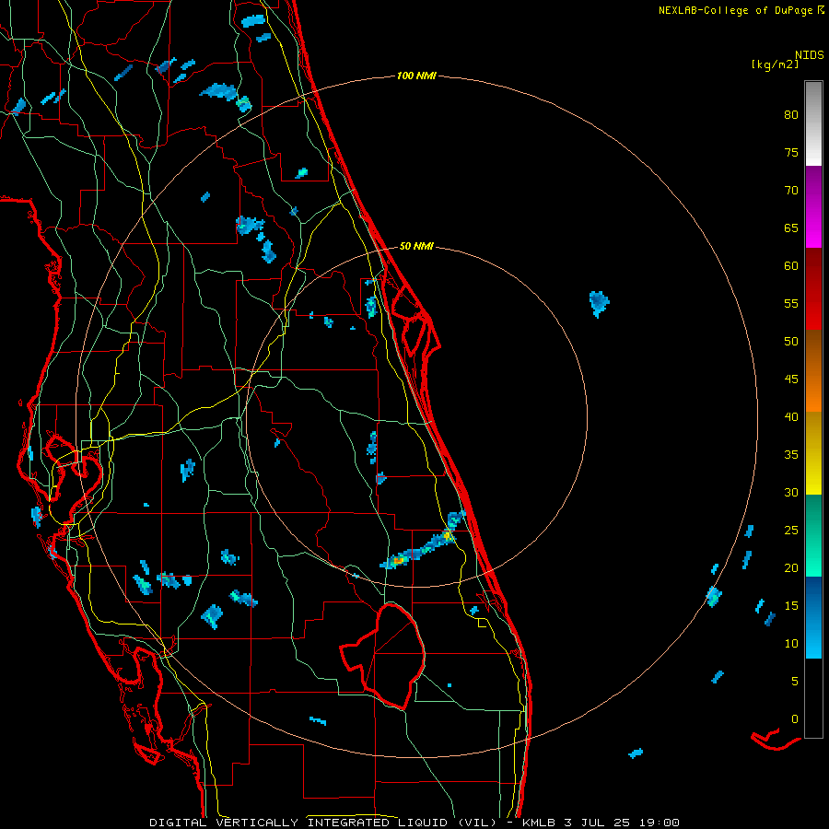Click the NEXLAB-College of DuPage label

point(737,10)
